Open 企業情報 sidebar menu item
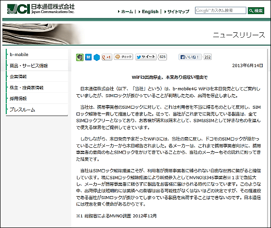This screenshot has height=228, width=271. 37,77
